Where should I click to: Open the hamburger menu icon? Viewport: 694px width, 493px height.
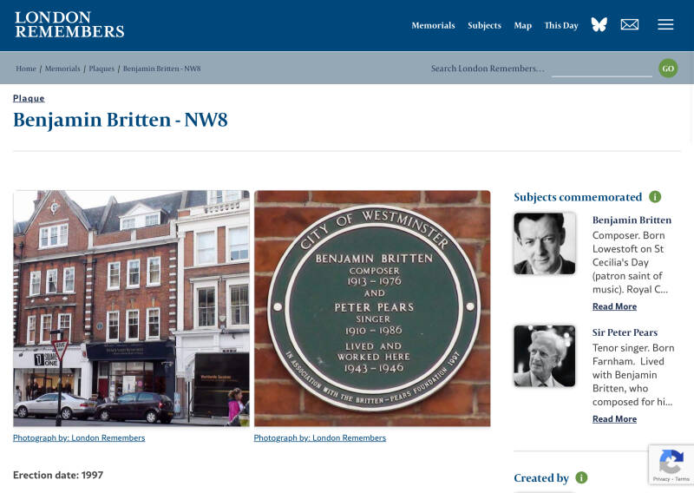click(x=665, y=25)
